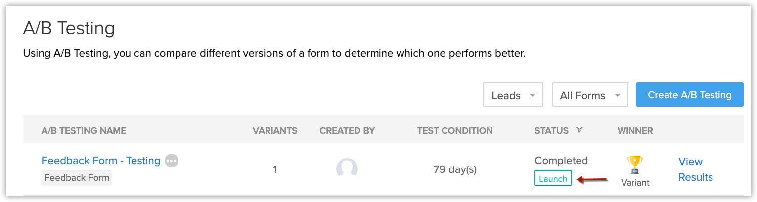Click the 79 day(s) test condition value

455,169
